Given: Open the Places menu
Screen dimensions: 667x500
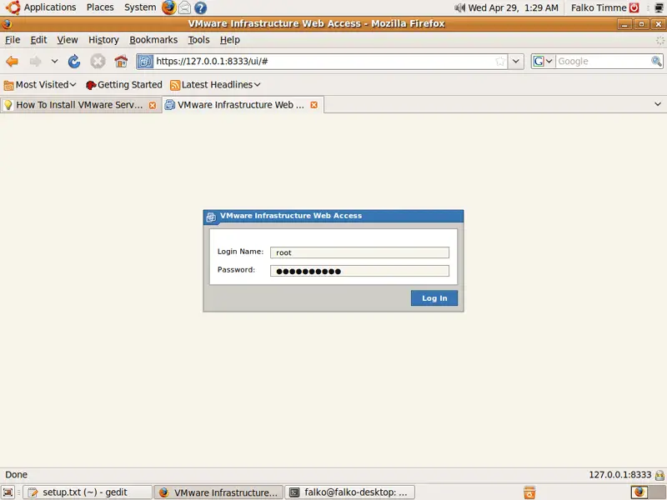Looking at the screenshot, I should tap(100, 7).
